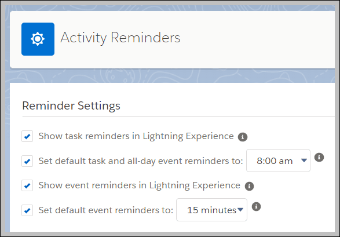This screenshot has width=340, height=237.
Task: Click the Show task reminders label text
Action: pyautogui.click(x=136, y=136)
